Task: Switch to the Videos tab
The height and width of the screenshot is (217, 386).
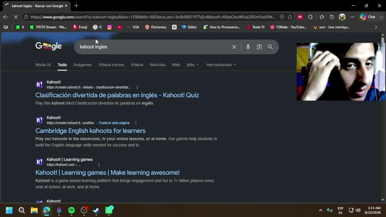Action: [x=137, y=65]
